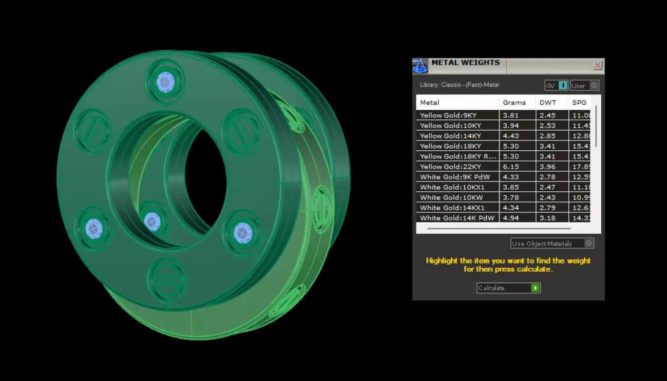The width and height of the screenshot is (667, 381).
Task: Toggle Use Object Materials option
Action: (x=552, y=244)
